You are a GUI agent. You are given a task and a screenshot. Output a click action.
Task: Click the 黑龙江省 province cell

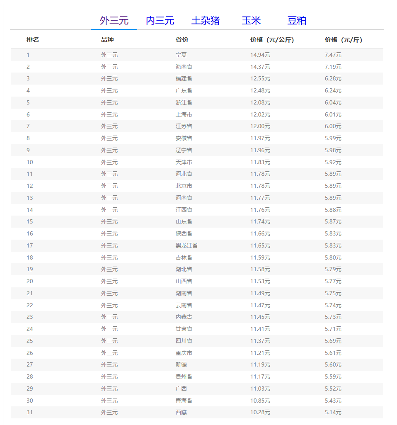pos(186,245)
